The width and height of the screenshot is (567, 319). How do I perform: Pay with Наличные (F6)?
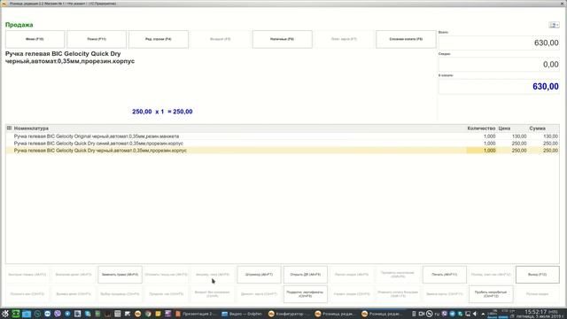click(282, 39)
